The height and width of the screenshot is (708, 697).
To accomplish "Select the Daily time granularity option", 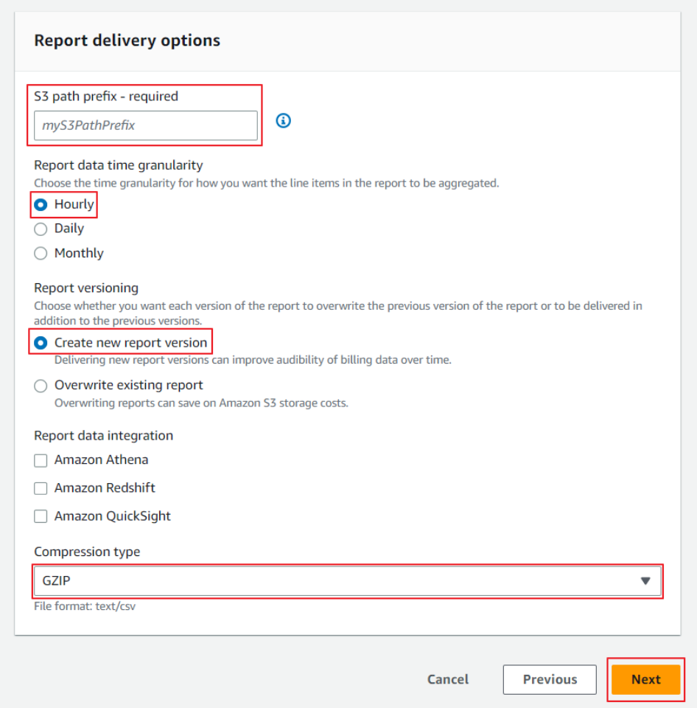I will coord(41,229).
